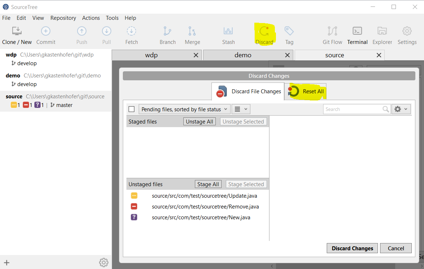
Task: Click the untracked status icon for New.java
Action: click(x=134, y=217)
